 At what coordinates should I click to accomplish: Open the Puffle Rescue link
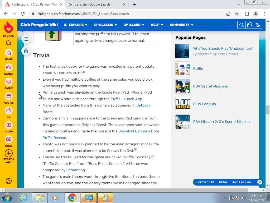click(54, 138)
